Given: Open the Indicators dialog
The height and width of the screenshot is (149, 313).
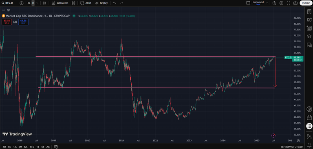Looking at the screenshot, I should click(60, 3).
